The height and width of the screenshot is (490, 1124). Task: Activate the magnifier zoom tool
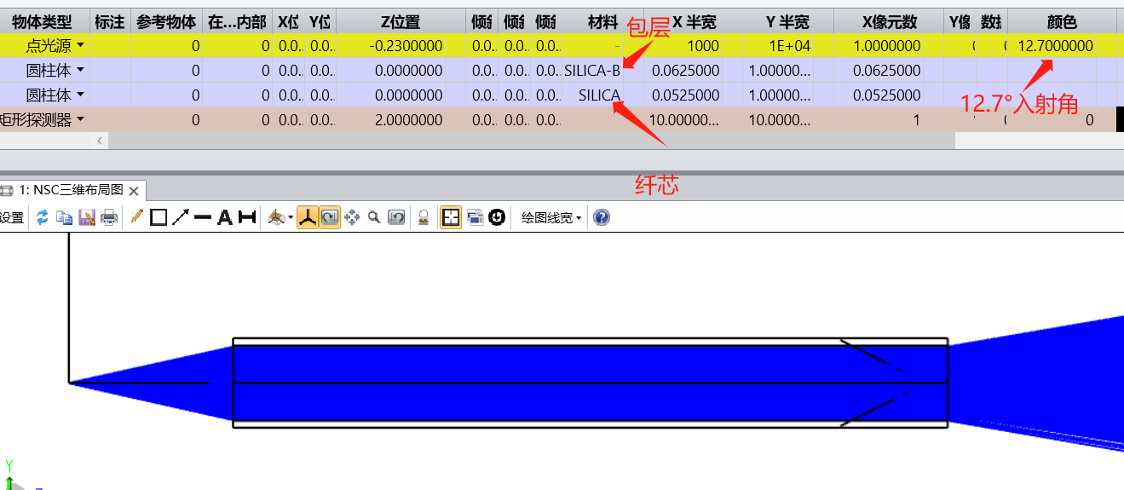coord(374,217)
